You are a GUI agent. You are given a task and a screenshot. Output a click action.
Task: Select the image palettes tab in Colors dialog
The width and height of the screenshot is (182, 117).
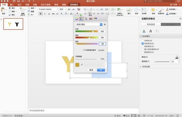[91, 18]
